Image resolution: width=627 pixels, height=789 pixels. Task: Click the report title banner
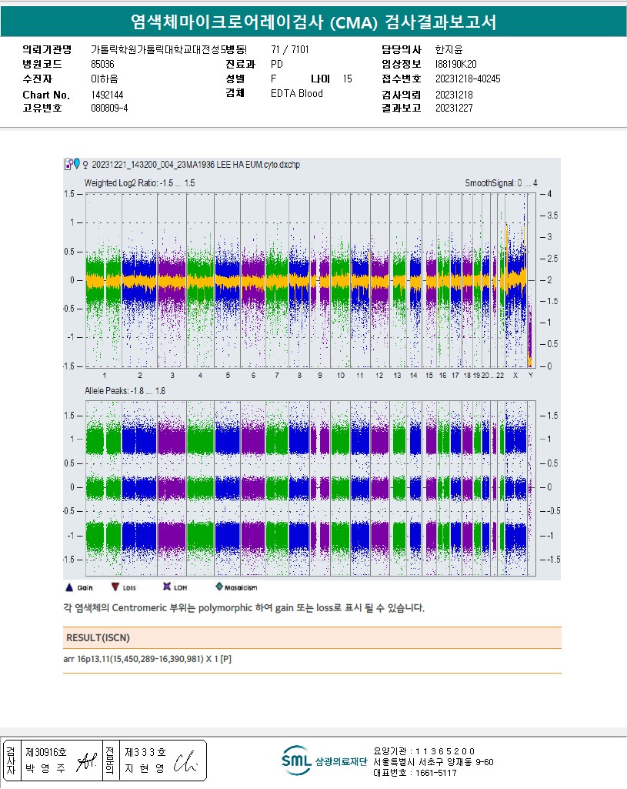pos(313,22)
